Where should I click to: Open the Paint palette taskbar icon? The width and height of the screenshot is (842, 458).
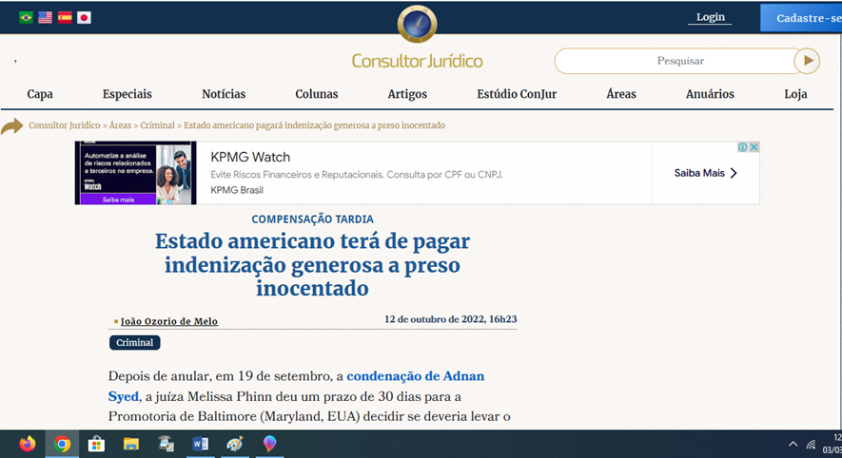coord(235,444)
